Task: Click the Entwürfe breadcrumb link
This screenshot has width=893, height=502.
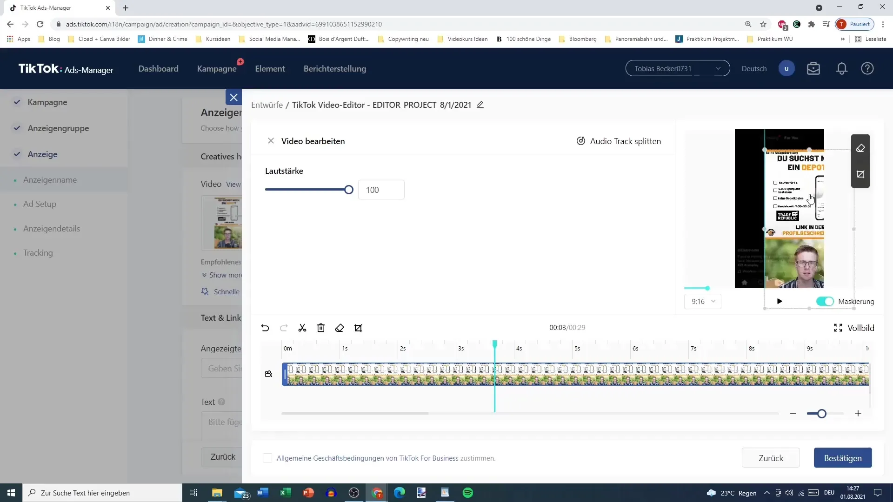Action: tap(267, 105)
